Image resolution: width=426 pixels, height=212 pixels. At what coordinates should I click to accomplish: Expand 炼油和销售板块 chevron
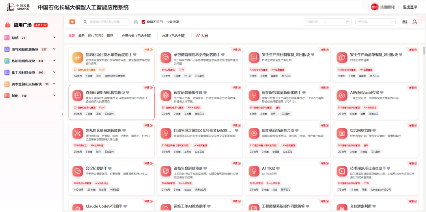point(54,61)
